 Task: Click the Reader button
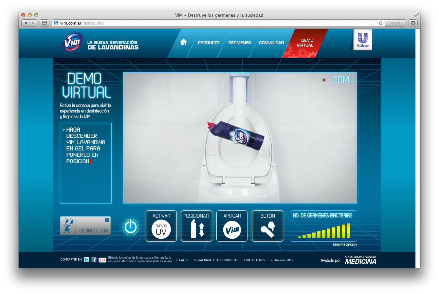[395, 23]
